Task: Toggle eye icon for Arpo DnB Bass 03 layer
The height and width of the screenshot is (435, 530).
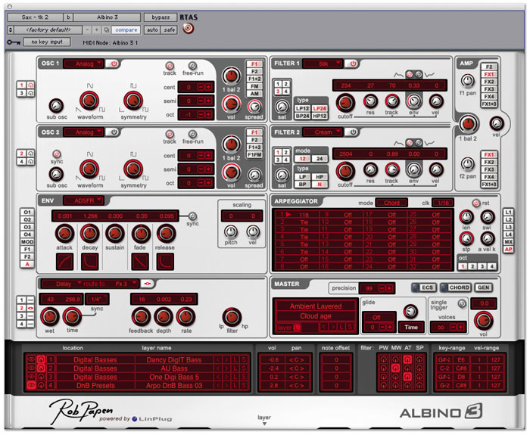Action: point(31,385)
